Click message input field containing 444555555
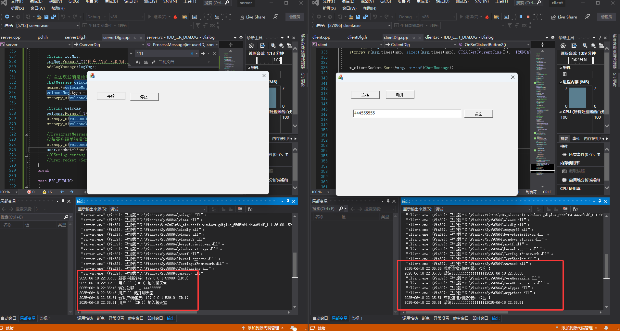 [x=407, y=113]
